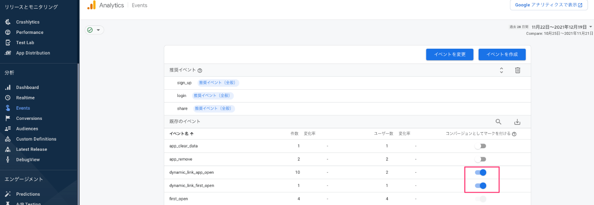Image resolution: width=594 pixels, height=205 pixels.
Task: Go to Test Lab section
Action: point(25,43)
